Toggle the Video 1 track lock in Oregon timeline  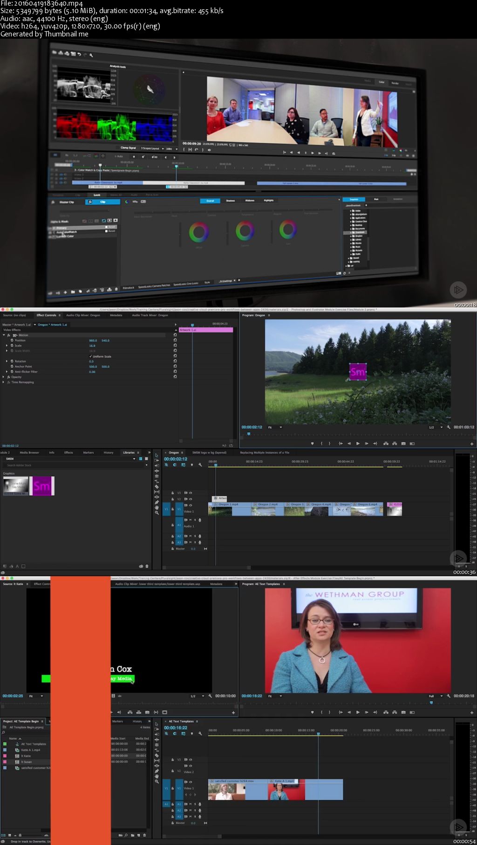172,510
